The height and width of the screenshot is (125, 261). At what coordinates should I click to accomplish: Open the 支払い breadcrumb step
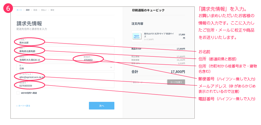point(44,10)
